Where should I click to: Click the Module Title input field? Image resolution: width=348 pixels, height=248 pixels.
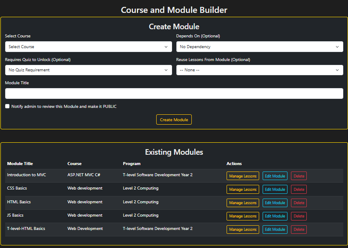174,93
